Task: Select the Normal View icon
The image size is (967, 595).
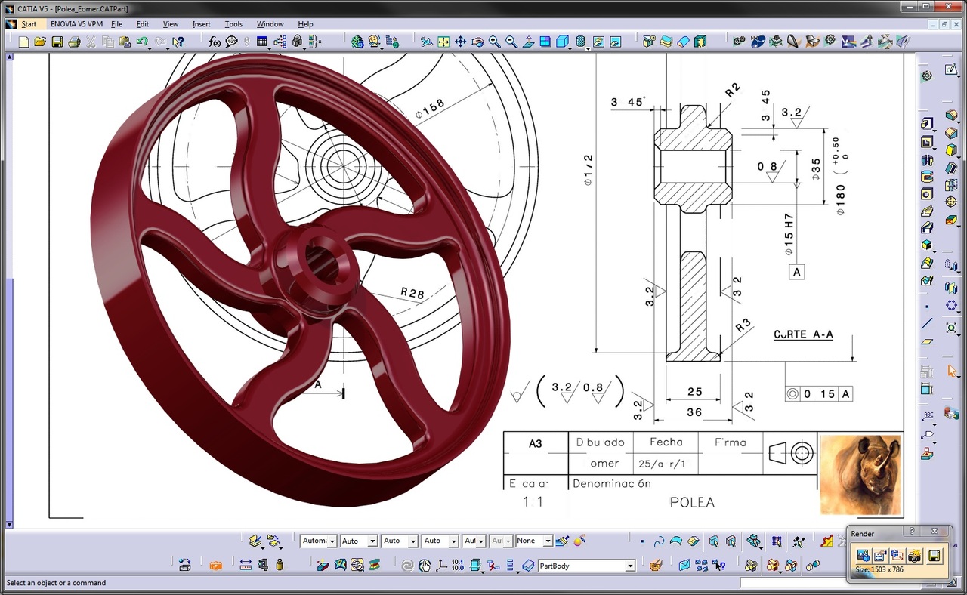Action: pos(529,42)
